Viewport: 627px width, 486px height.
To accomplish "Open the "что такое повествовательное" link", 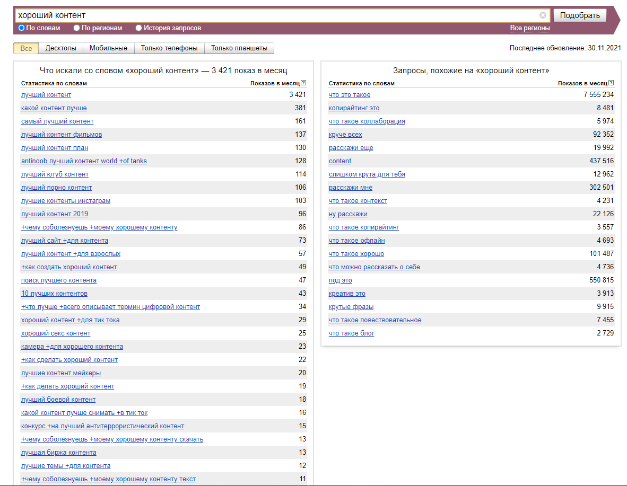I will [375, 320].
